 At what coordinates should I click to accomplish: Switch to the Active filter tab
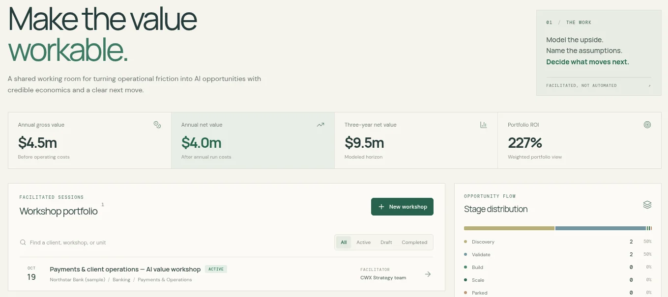point(364,242)
